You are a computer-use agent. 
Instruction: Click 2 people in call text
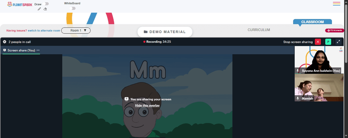click(x=19, y=42)
